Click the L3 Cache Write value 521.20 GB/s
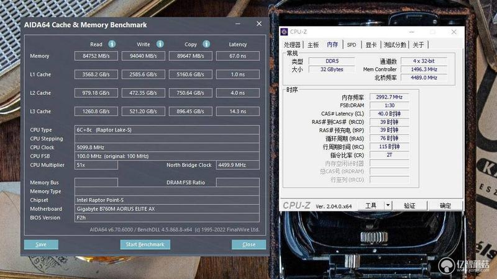This screenshot has width=497, height=279. [144, 112]
